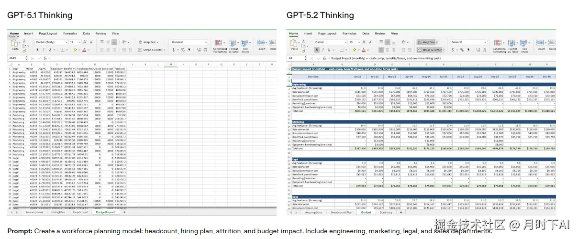Click the Cut scissors icon in the right window
This screenshot has width=578, height=239.
point(303,41)
